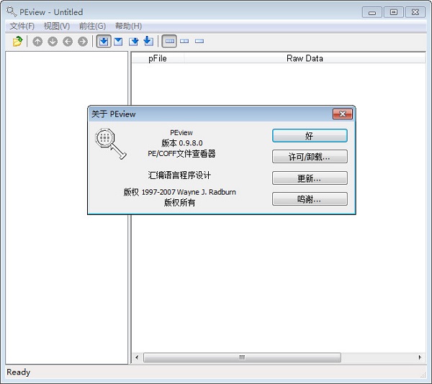Toggle the four-segment data width icon
The image size is (432, 384).
tap(169, 41)
